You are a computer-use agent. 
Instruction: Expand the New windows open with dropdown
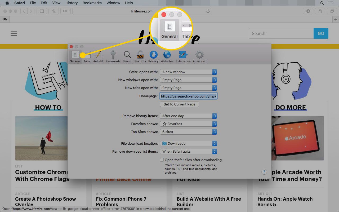(189, 80)
